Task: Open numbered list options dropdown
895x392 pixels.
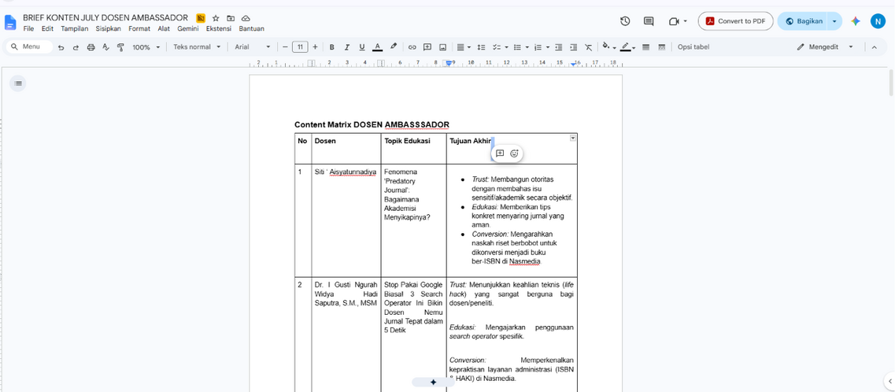Action: pos(547,47)
